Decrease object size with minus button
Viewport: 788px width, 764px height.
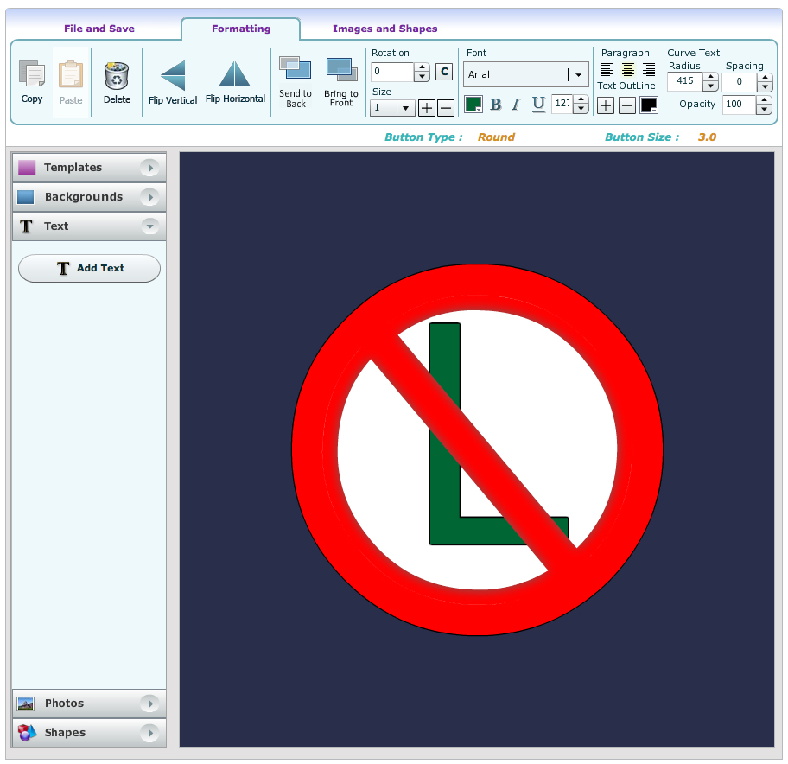tap(446, 107)
